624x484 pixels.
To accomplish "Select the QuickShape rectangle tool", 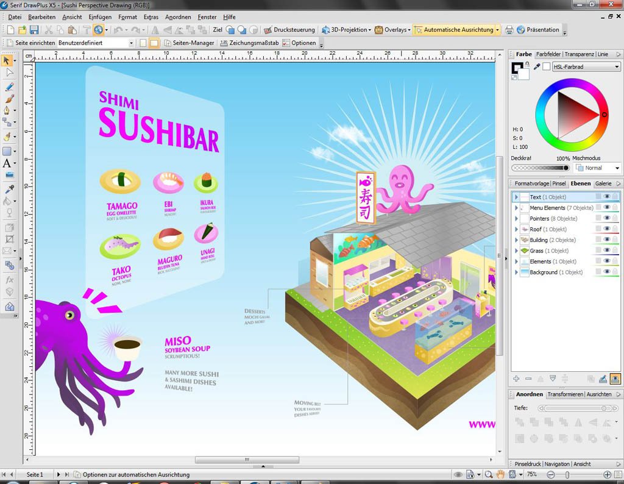I will coord(7,151).
